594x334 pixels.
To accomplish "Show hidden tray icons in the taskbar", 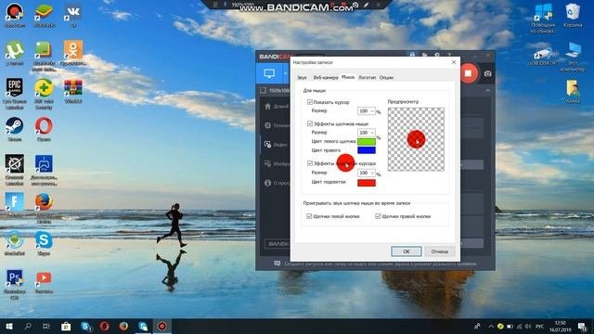I will [491, 326].
